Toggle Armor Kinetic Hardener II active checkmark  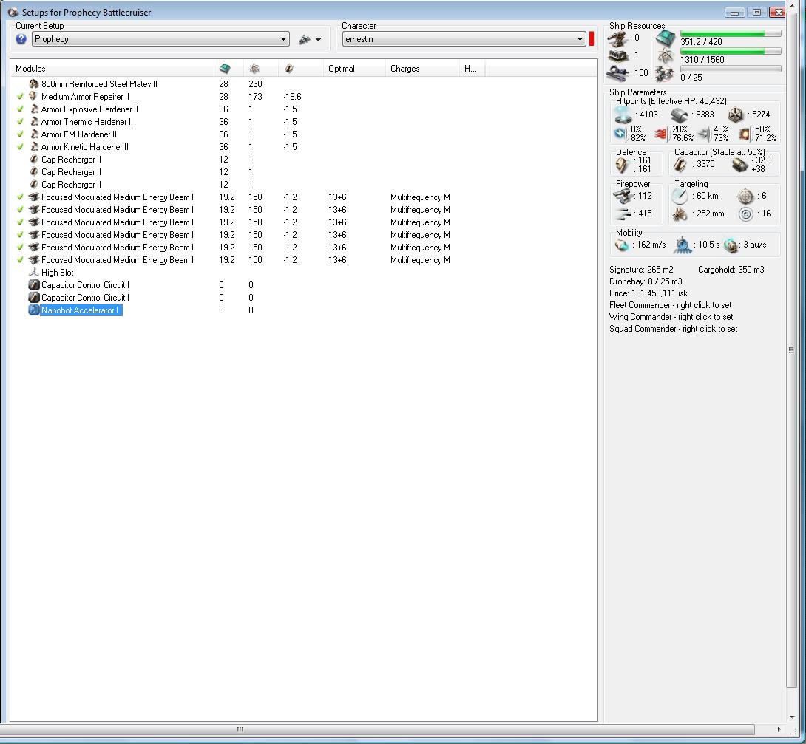[x=20, y=147]
